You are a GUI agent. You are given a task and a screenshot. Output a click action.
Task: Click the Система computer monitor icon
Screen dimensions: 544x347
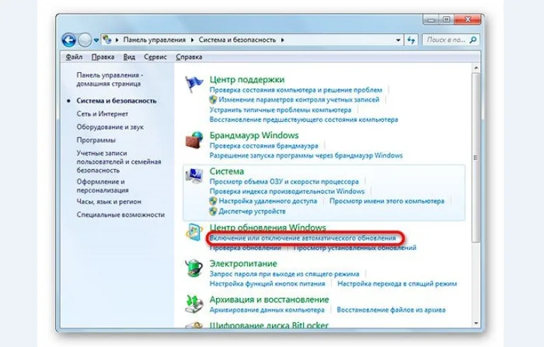(x=194, y=176)
